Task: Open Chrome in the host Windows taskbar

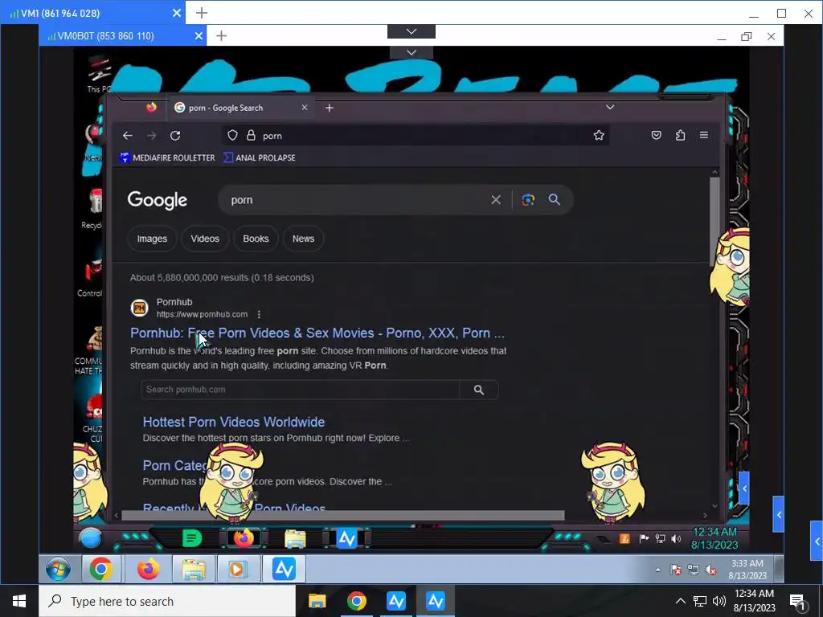Action: click(356, 601)
